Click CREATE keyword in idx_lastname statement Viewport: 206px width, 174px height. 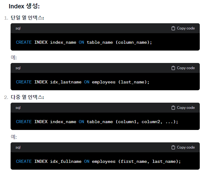click(24, 82)
